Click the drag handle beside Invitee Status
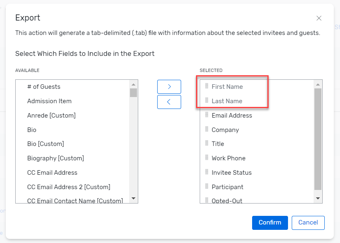 [207, 172]
